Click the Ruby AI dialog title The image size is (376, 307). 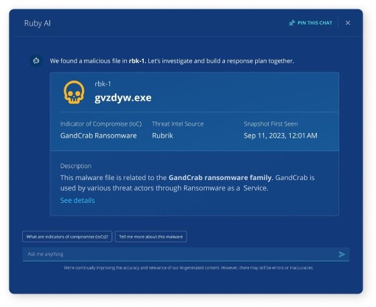pyautogui.click(x=38, y=24)
